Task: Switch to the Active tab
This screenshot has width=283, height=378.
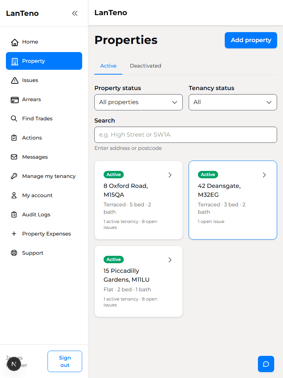Action: [x=108, y=66]
